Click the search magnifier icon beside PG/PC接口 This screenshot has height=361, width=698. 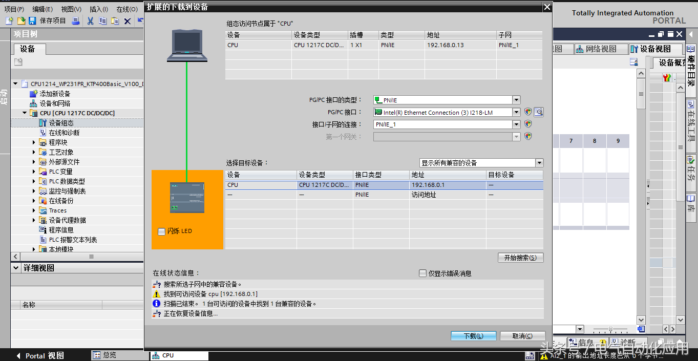pyautogui.click(x=538, y=112)
